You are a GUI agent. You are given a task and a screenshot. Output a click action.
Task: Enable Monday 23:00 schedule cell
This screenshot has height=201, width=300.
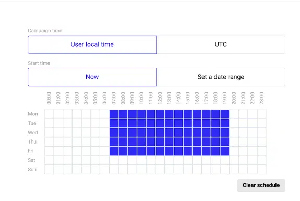(262, 114)
